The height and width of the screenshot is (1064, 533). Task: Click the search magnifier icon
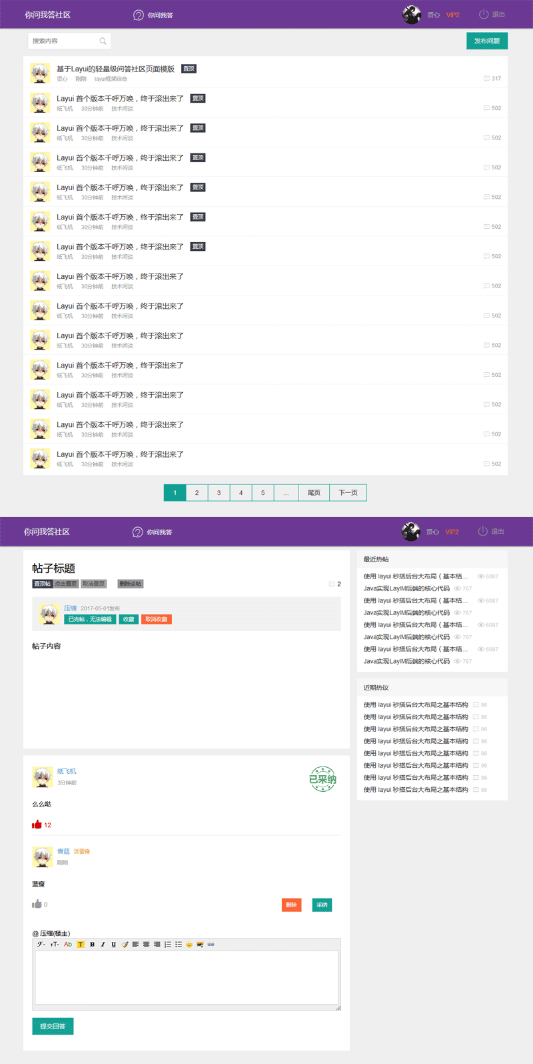point(103,41)
